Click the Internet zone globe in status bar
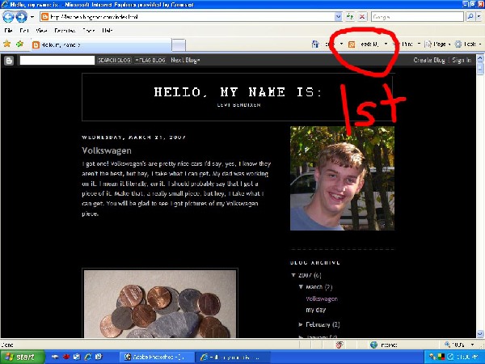The width and height of the screenshot is (485, 364). (x=374, y=345)
